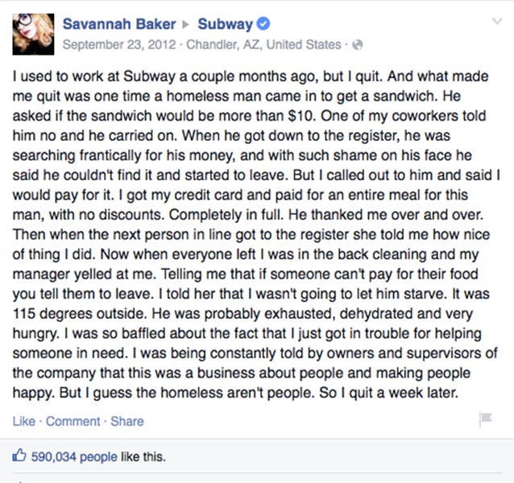Share the post
Screen dimensions: 514x483
[126, 421]
